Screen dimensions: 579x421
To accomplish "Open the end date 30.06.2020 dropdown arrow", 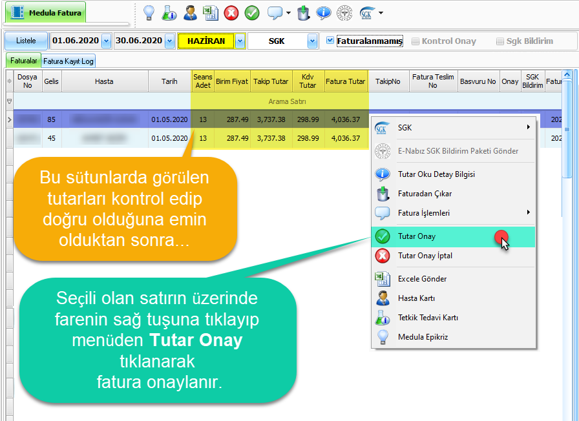I will (x=169, y=41).
